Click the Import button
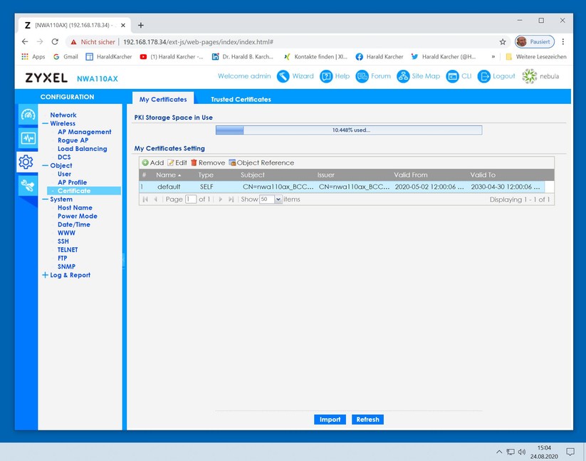This screenshot has width=586, height=461. (330, 420)
